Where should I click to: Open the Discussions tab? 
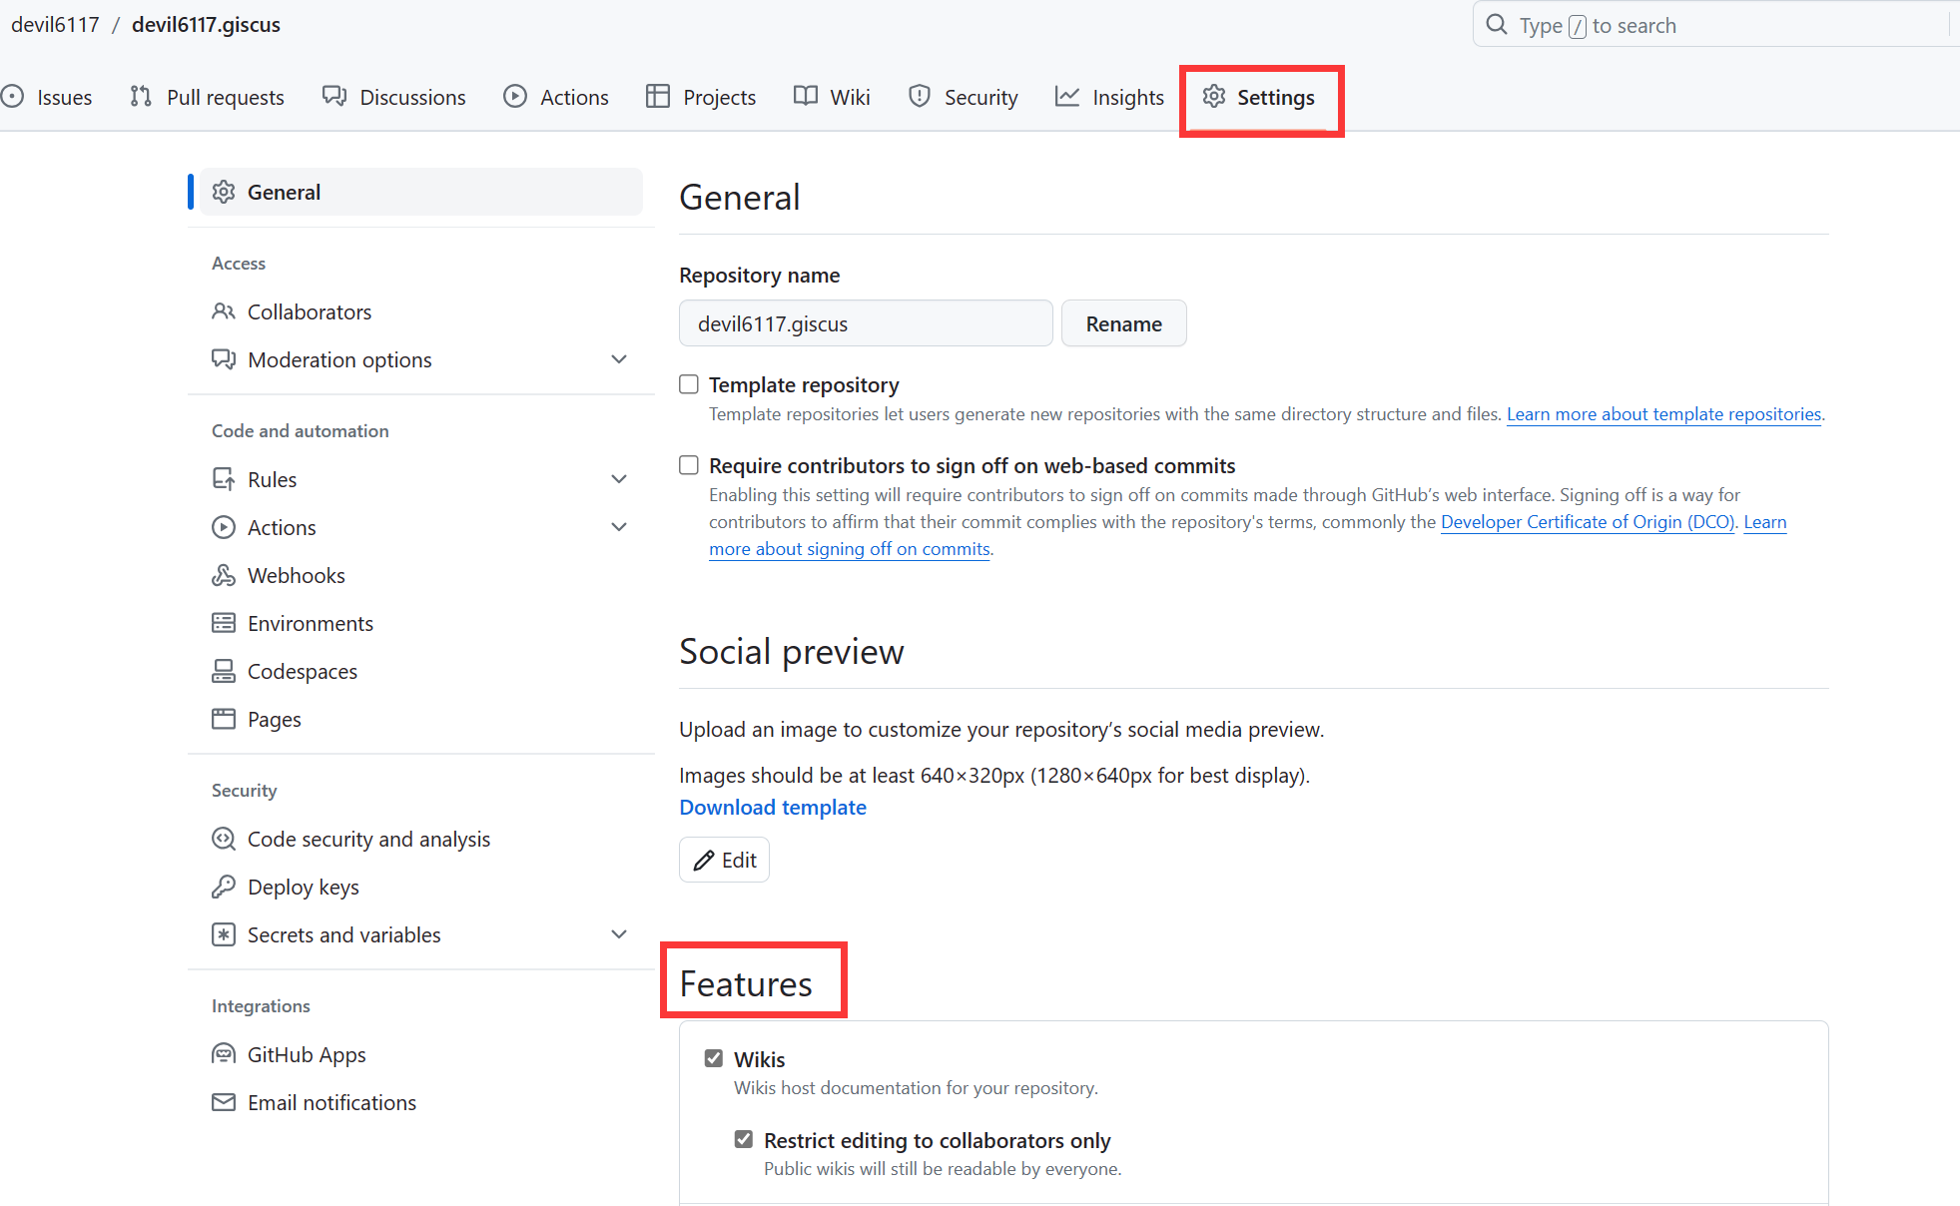click(x=394, y=97)
